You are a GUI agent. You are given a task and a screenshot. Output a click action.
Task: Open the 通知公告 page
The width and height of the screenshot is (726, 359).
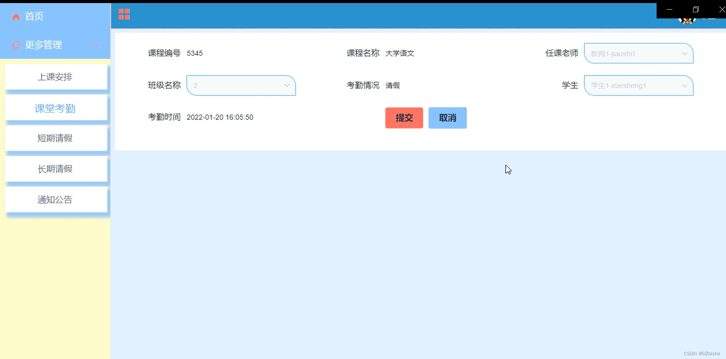[55, 199]
